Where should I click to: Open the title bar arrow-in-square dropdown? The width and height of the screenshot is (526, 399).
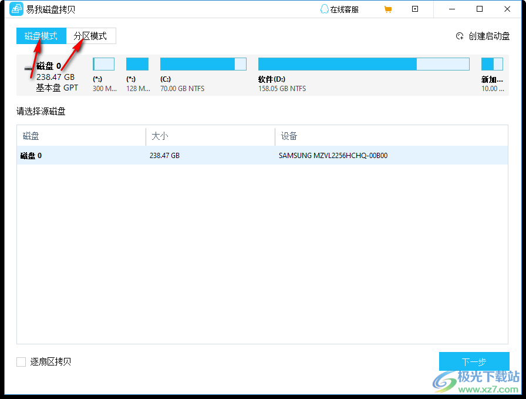(x=415, y=9)
